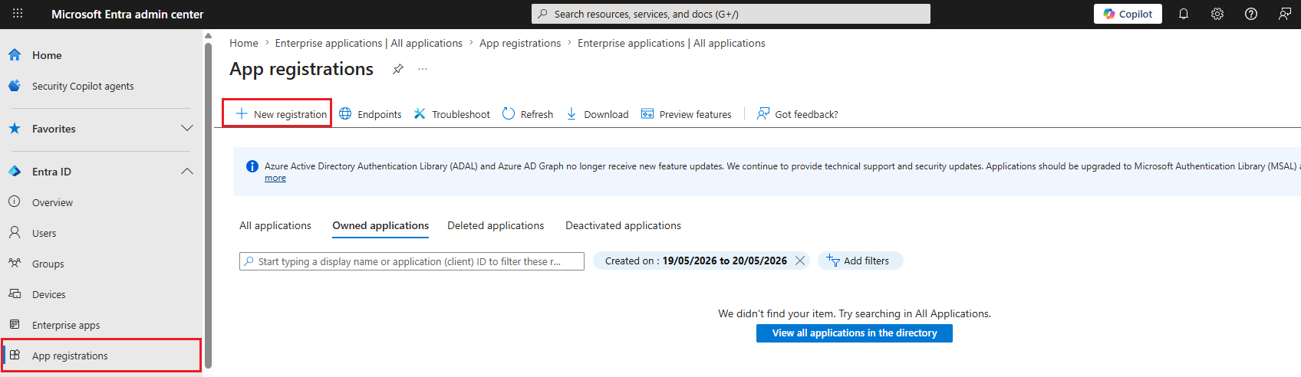Focus the display name filter box

(x=412, y=261)
